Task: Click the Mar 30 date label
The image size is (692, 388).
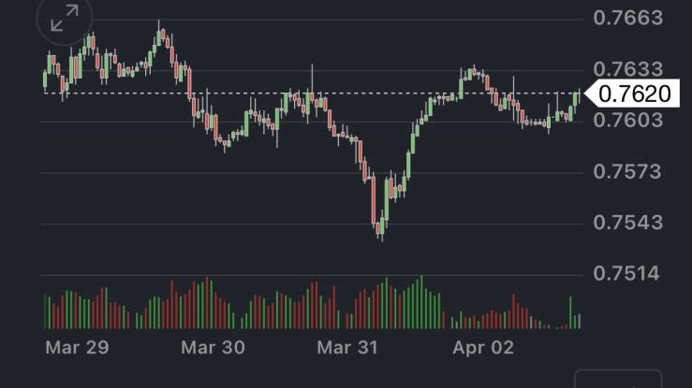Action: click(x=213, y=348)
